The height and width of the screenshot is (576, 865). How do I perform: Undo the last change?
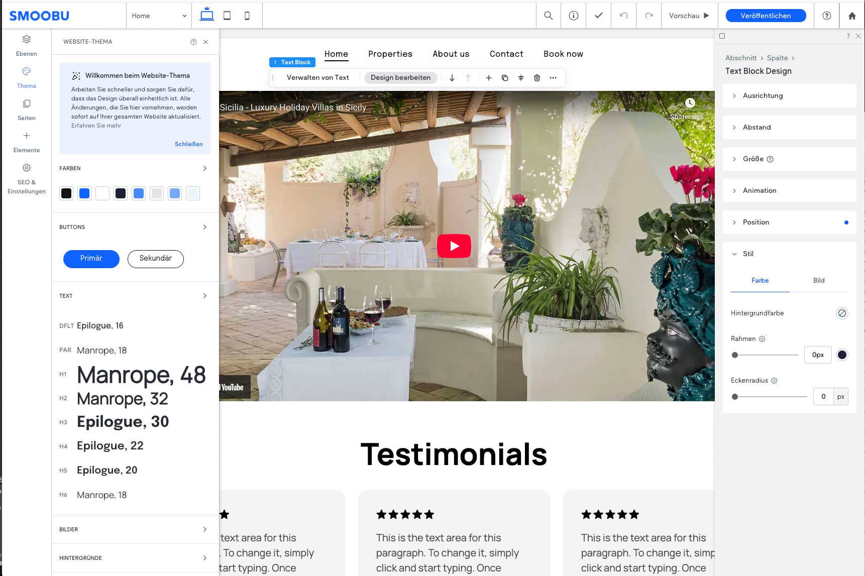(x=623, y=16)
